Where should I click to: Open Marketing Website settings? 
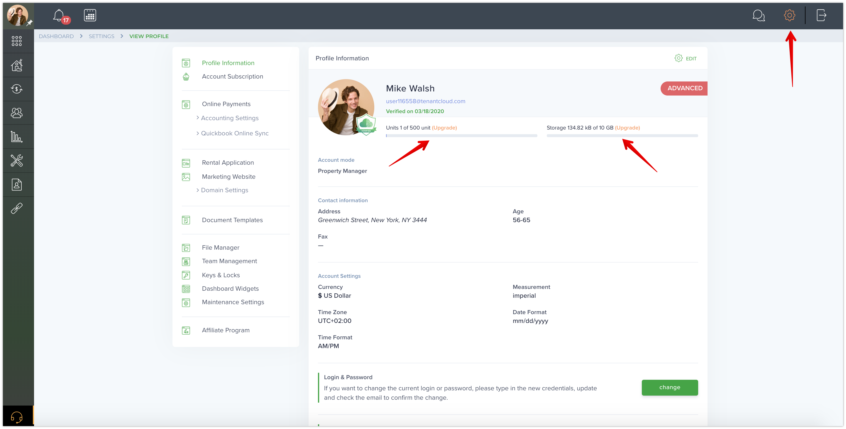pos(229,176)
